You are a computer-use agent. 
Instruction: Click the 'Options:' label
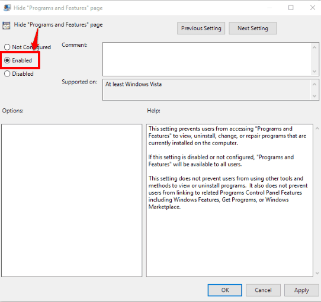12,111
